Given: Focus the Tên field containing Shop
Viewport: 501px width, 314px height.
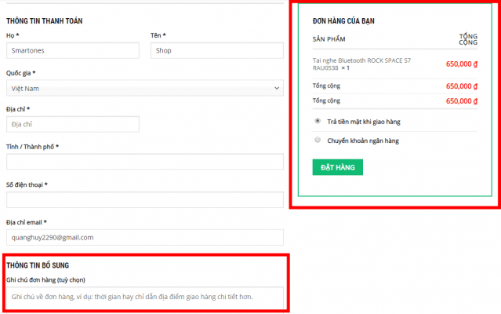Looking at the screenshot, I should click(x=217, y=50).
